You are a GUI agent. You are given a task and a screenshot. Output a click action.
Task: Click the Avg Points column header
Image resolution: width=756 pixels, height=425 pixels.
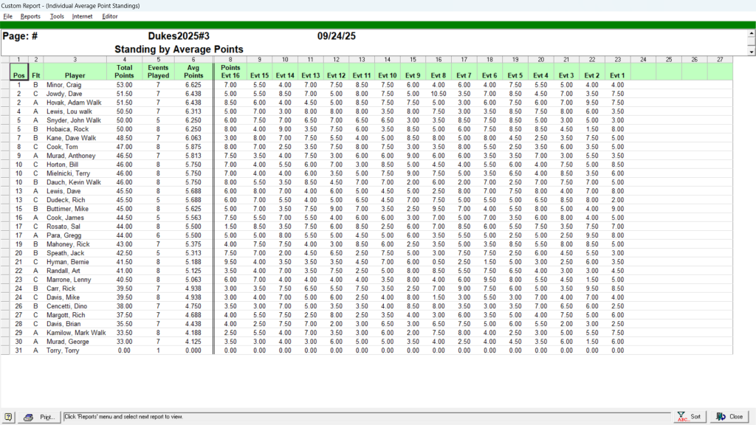(193, 71)
